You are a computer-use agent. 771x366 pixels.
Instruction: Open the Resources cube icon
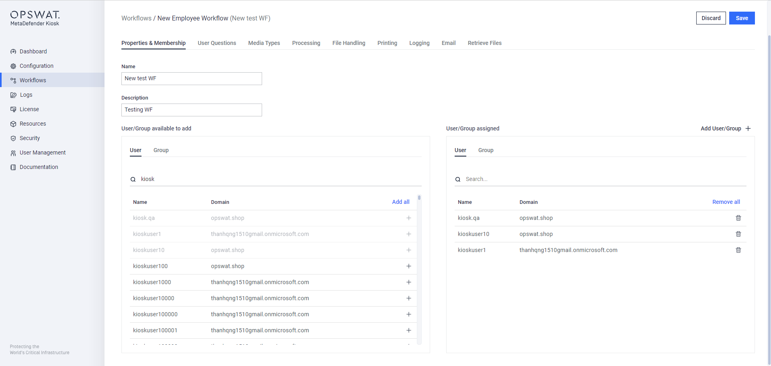[13, 124]
